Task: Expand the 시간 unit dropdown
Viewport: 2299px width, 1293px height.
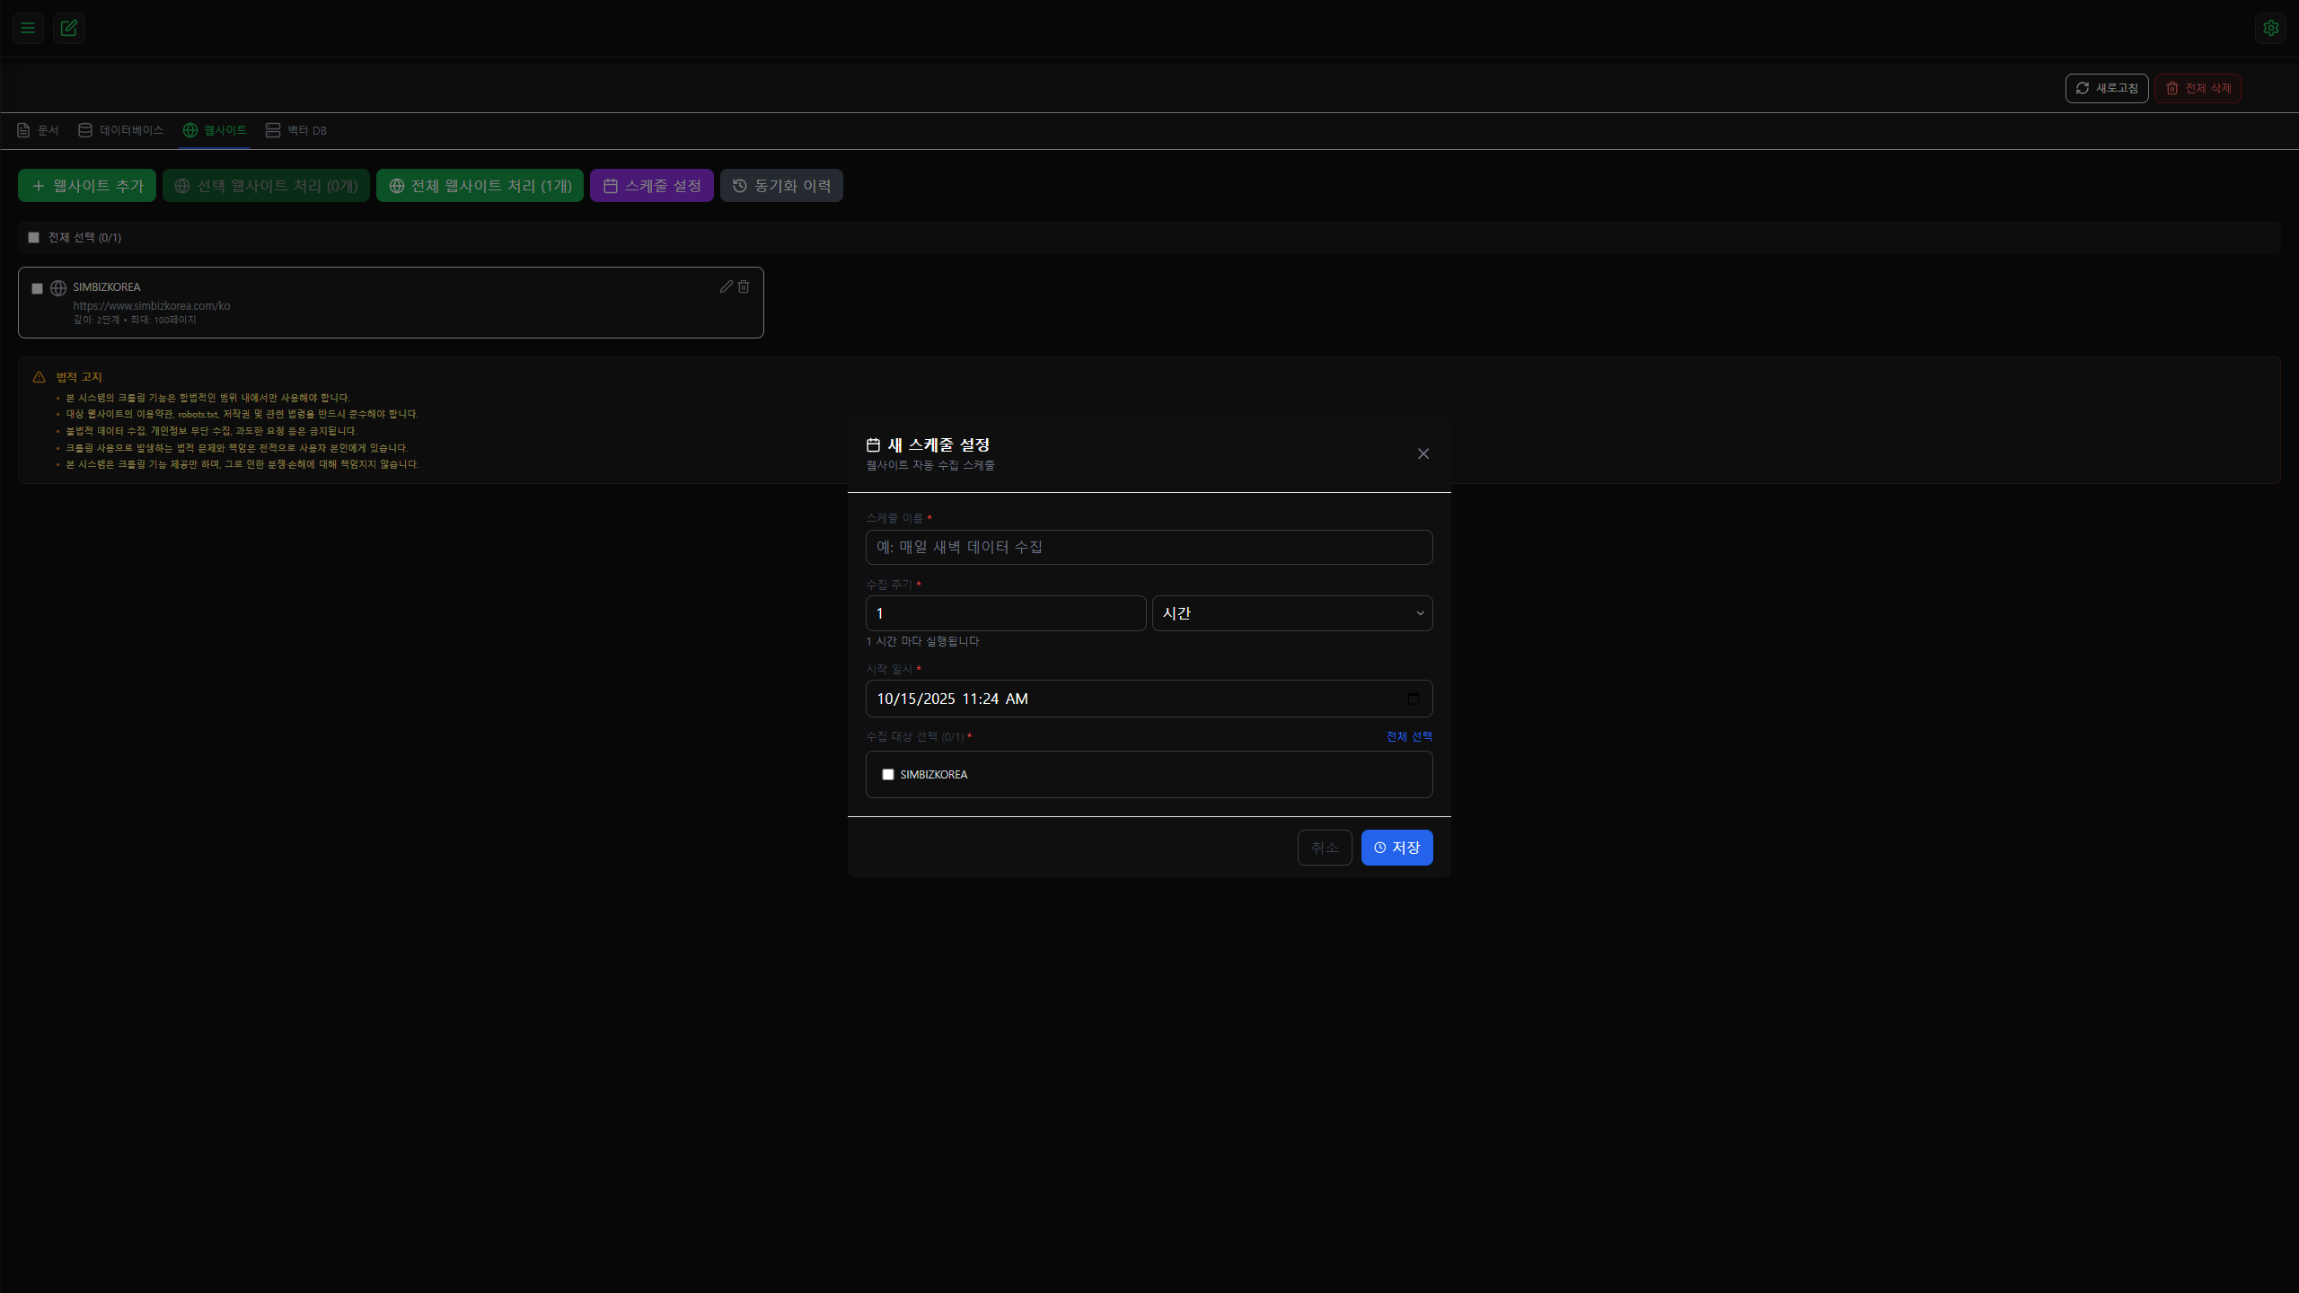Action: 1291,613
